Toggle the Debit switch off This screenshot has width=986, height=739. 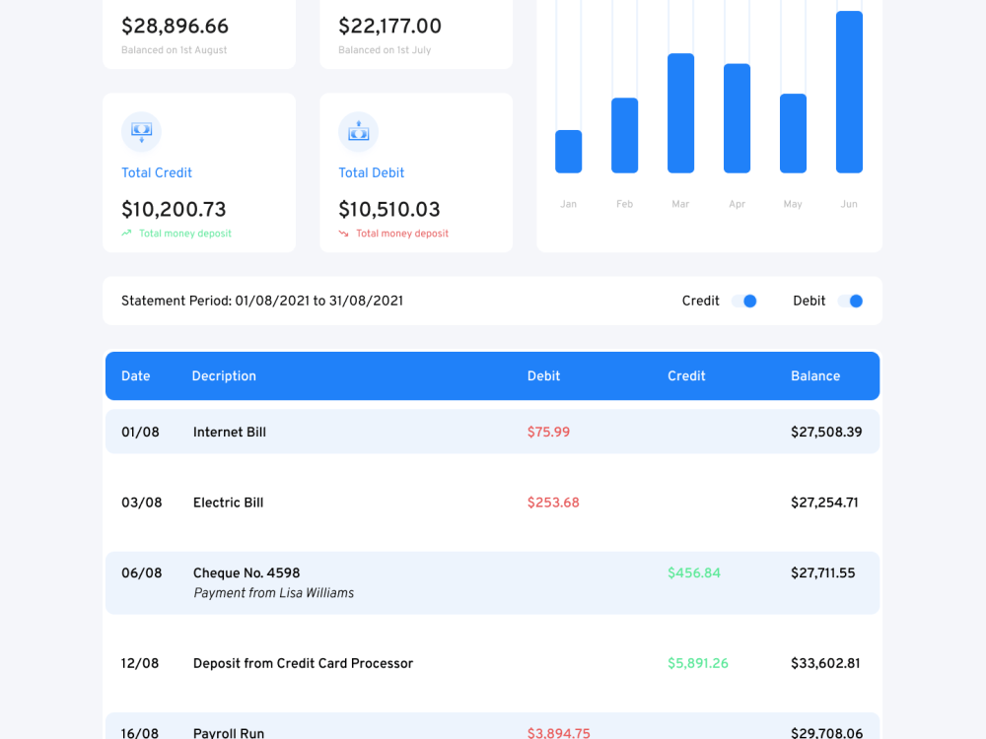click(850, 301)
